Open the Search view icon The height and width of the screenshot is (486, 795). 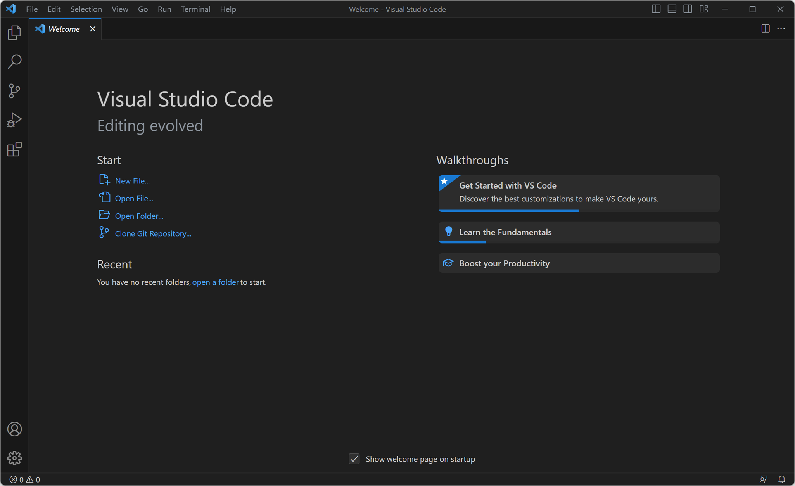coord(14,62)
